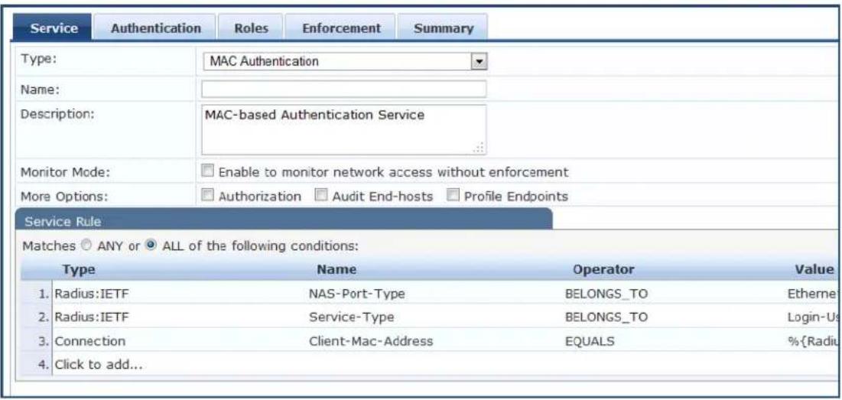The image size is (842, 400).
Task: Click the Connection type cell in row 3
Action: pos(89,341)
